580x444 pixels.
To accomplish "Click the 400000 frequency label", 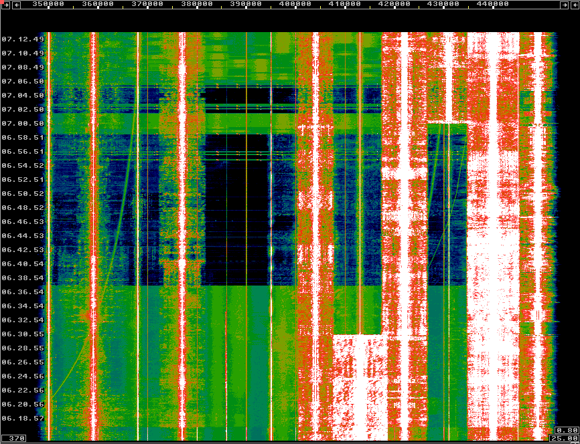I will pos(295,4).
